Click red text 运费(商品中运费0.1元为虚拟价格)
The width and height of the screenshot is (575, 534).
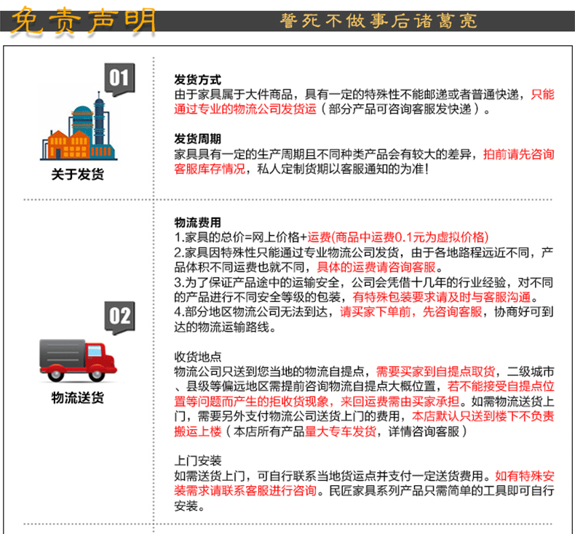tap(398, 237)
